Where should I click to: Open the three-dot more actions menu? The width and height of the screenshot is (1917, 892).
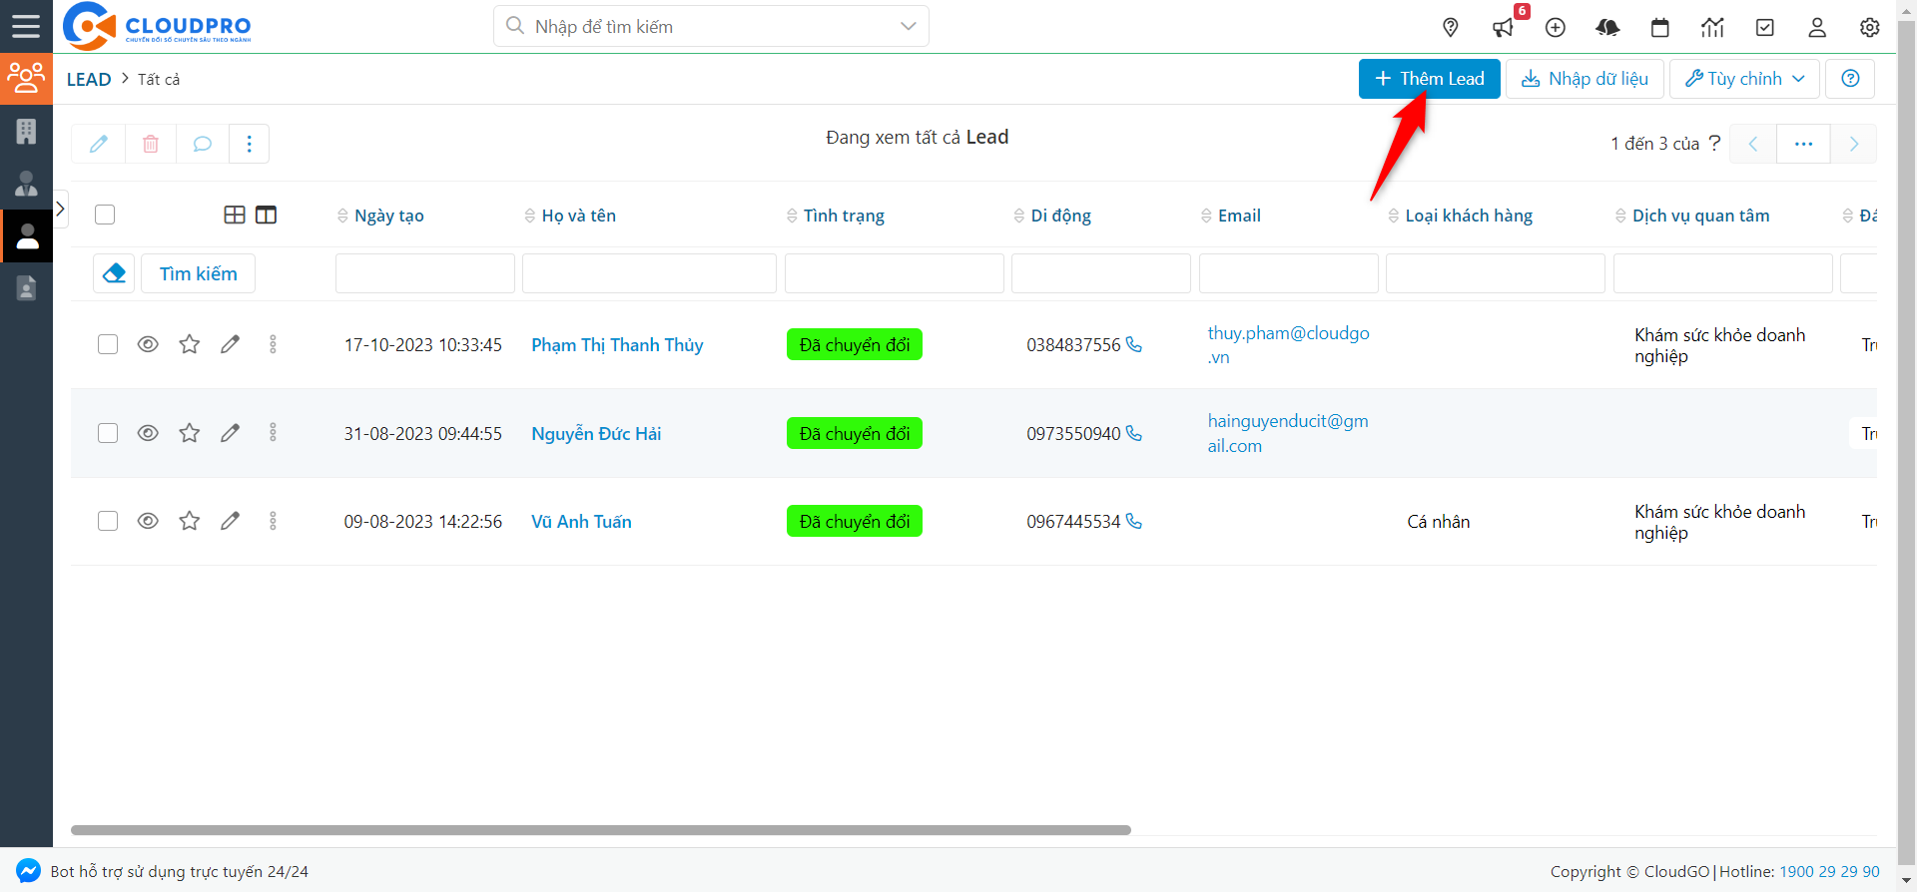pos(250,144)
